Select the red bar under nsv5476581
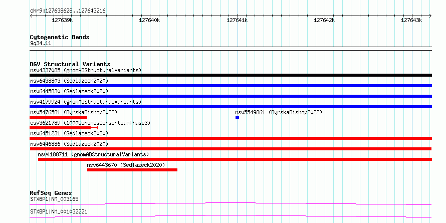 pyautogui.click(x=58, y=117)
